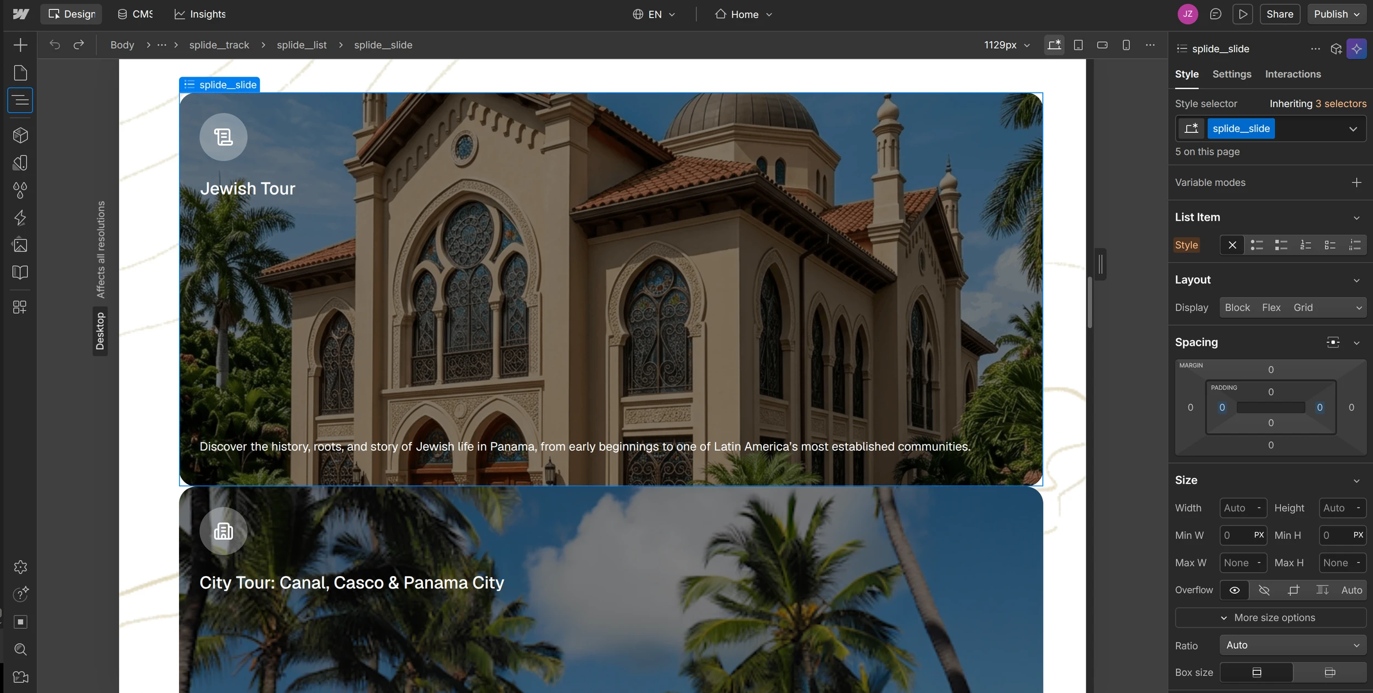Select Body in breadcrumb
This screenshot has height=693, width=1373.
[x=122, y=45]
